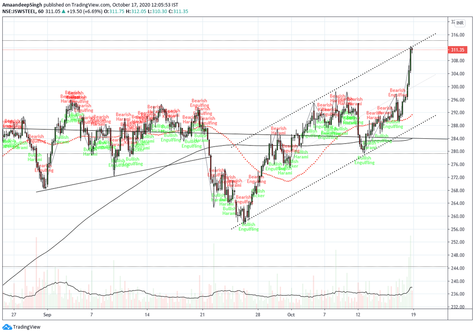Click the 19 date label on time axis
Viewport: 475px width, 334px height.
click(413, 315)
